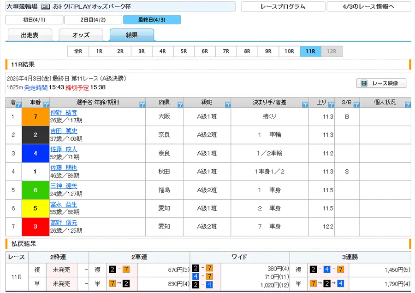Select race 10R in race selector
Viewport: 415px width, 293px height.
[289, 52]
